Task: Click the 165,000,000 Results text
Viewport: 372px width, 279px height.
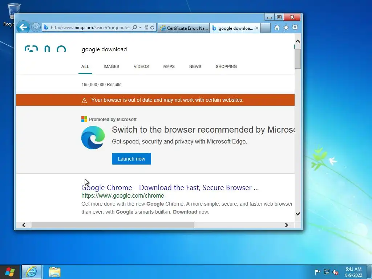Action: (101, 84)
